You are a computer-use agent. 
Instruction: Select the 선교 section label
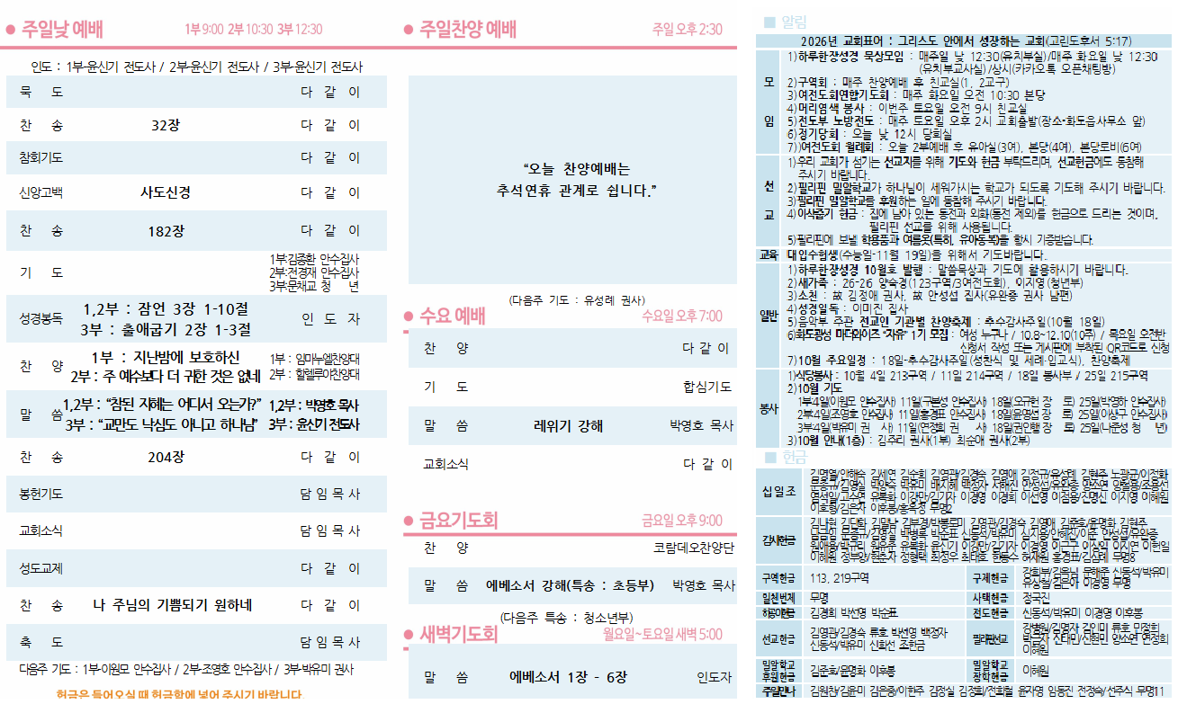[769, 200]
